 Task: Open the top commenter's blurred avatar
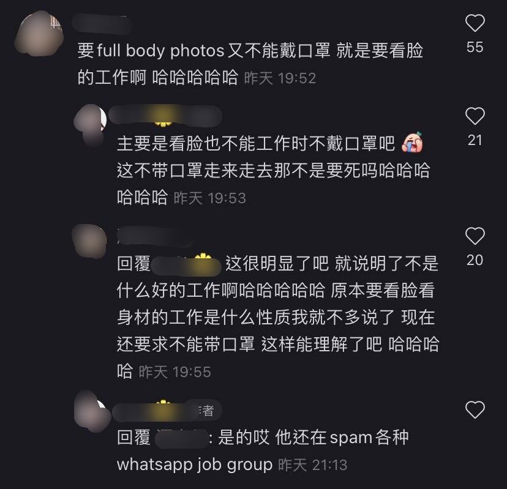coord(39,33)
